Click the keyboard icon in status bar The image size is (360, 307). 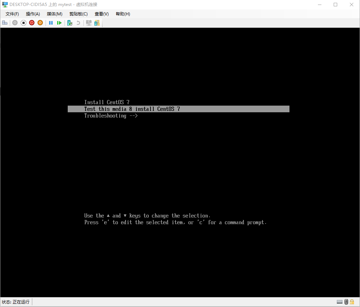coord(340,302)
